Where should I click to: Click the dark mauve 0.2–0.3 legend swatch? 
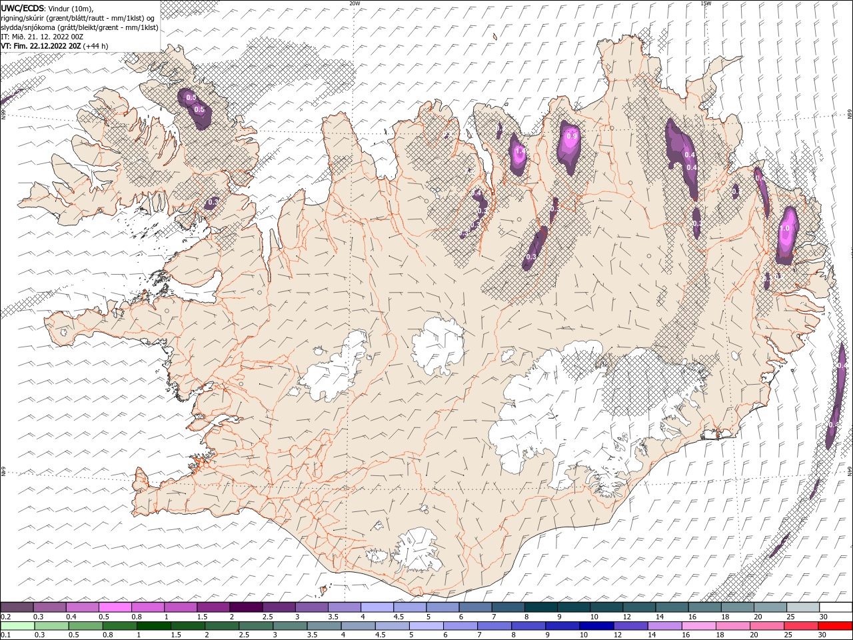[17, 607]
